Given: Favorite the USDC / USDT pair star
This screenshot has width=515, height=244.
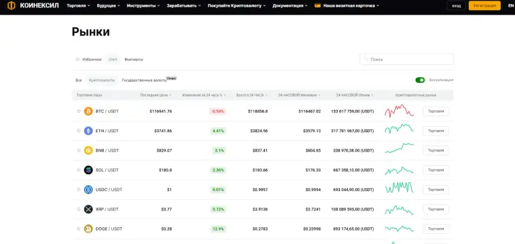Looking at the screenshot, I should (x=78, y=190).
